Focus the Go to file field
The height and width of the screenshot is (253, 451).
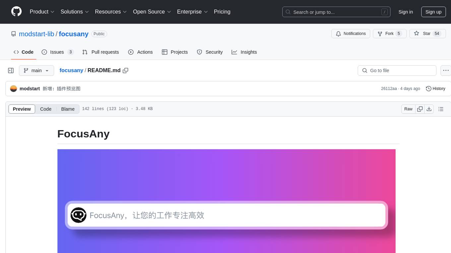tap(397, 71)
